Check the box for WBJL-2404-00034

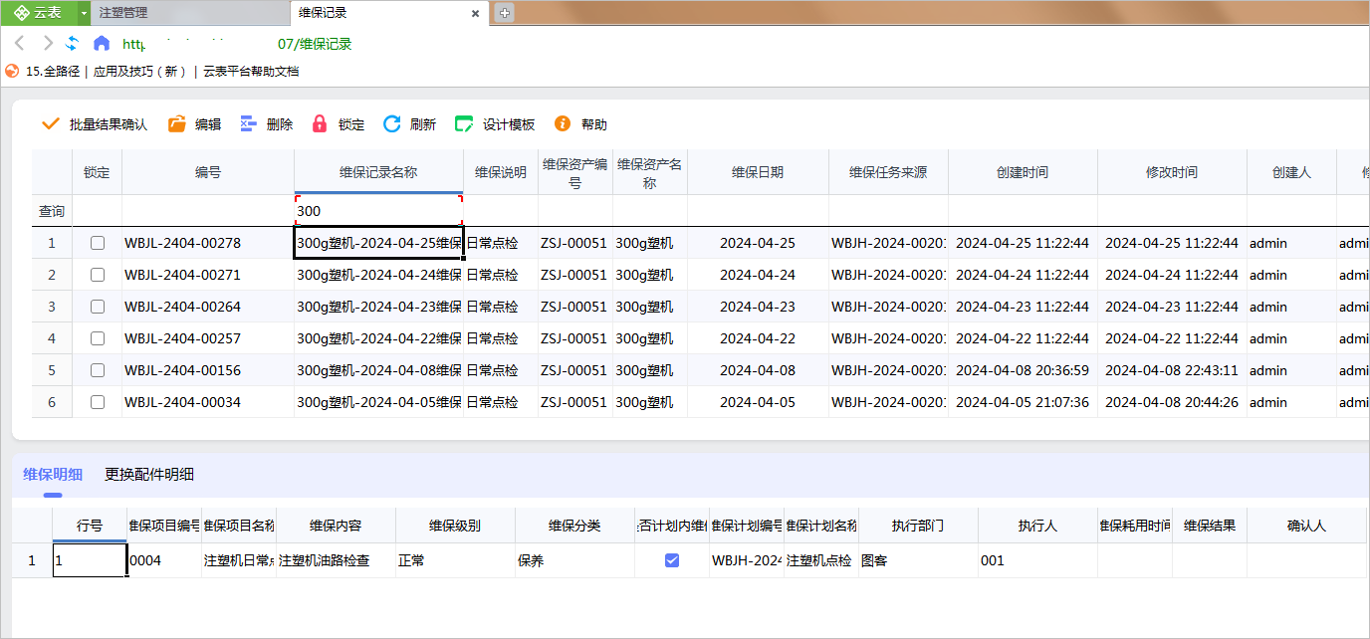(x=98, y=402)
